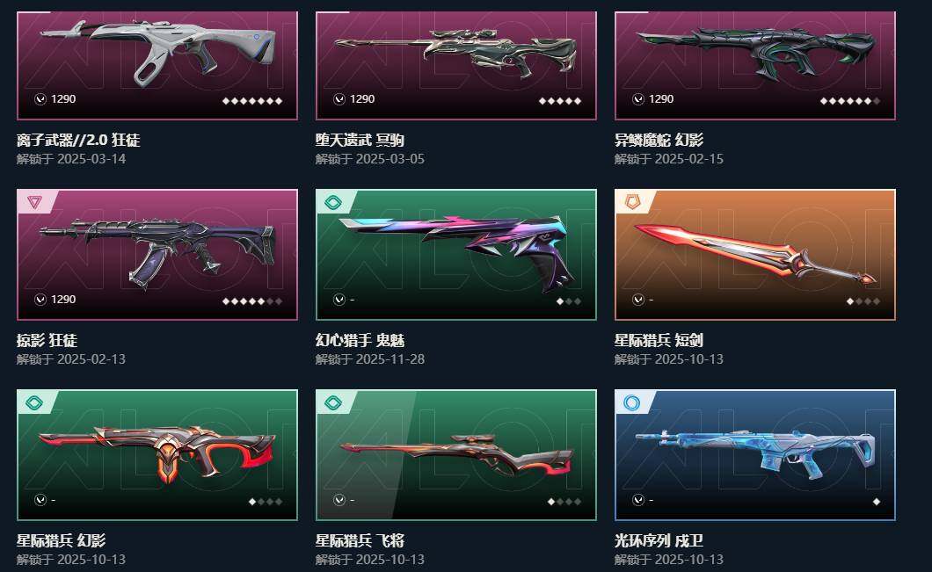
Task: Click VP currency icon on 异鳞魔蛇 幻影 card
Action: (x=638, y=99)
